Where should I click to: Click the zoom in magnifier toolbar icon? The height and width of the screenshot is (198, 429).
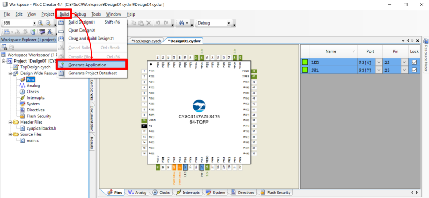pos(41,23)
